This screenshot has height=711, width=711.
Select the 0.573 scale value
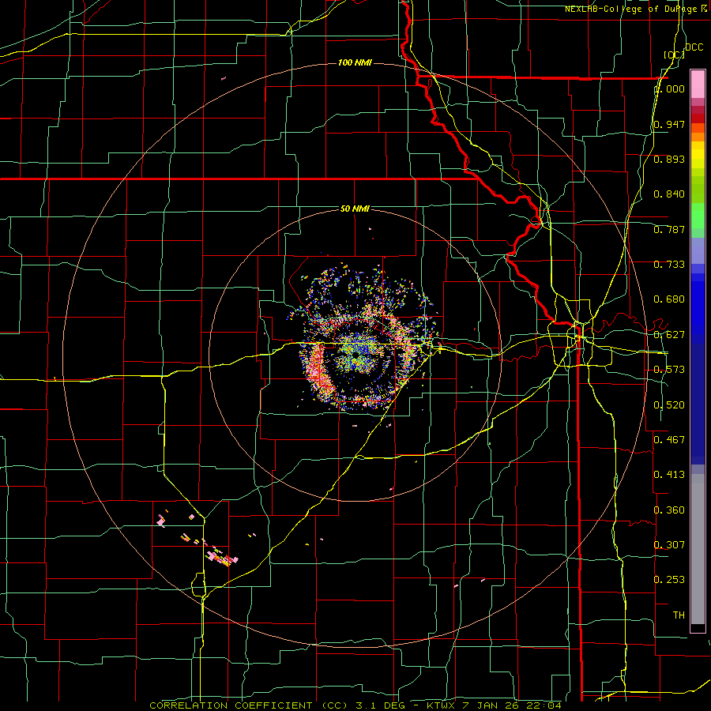click(669, 370)
